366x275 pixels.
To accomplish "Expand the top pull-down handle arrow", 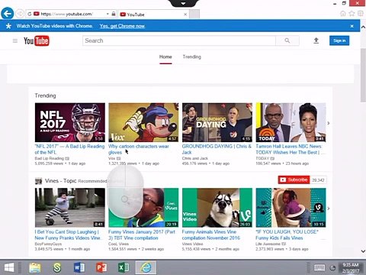I will [x=183, y=3].
